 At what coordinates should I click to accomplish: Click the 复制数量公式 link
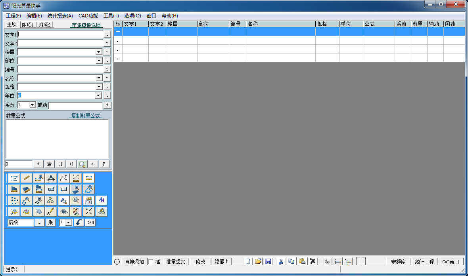pos(85,115)
